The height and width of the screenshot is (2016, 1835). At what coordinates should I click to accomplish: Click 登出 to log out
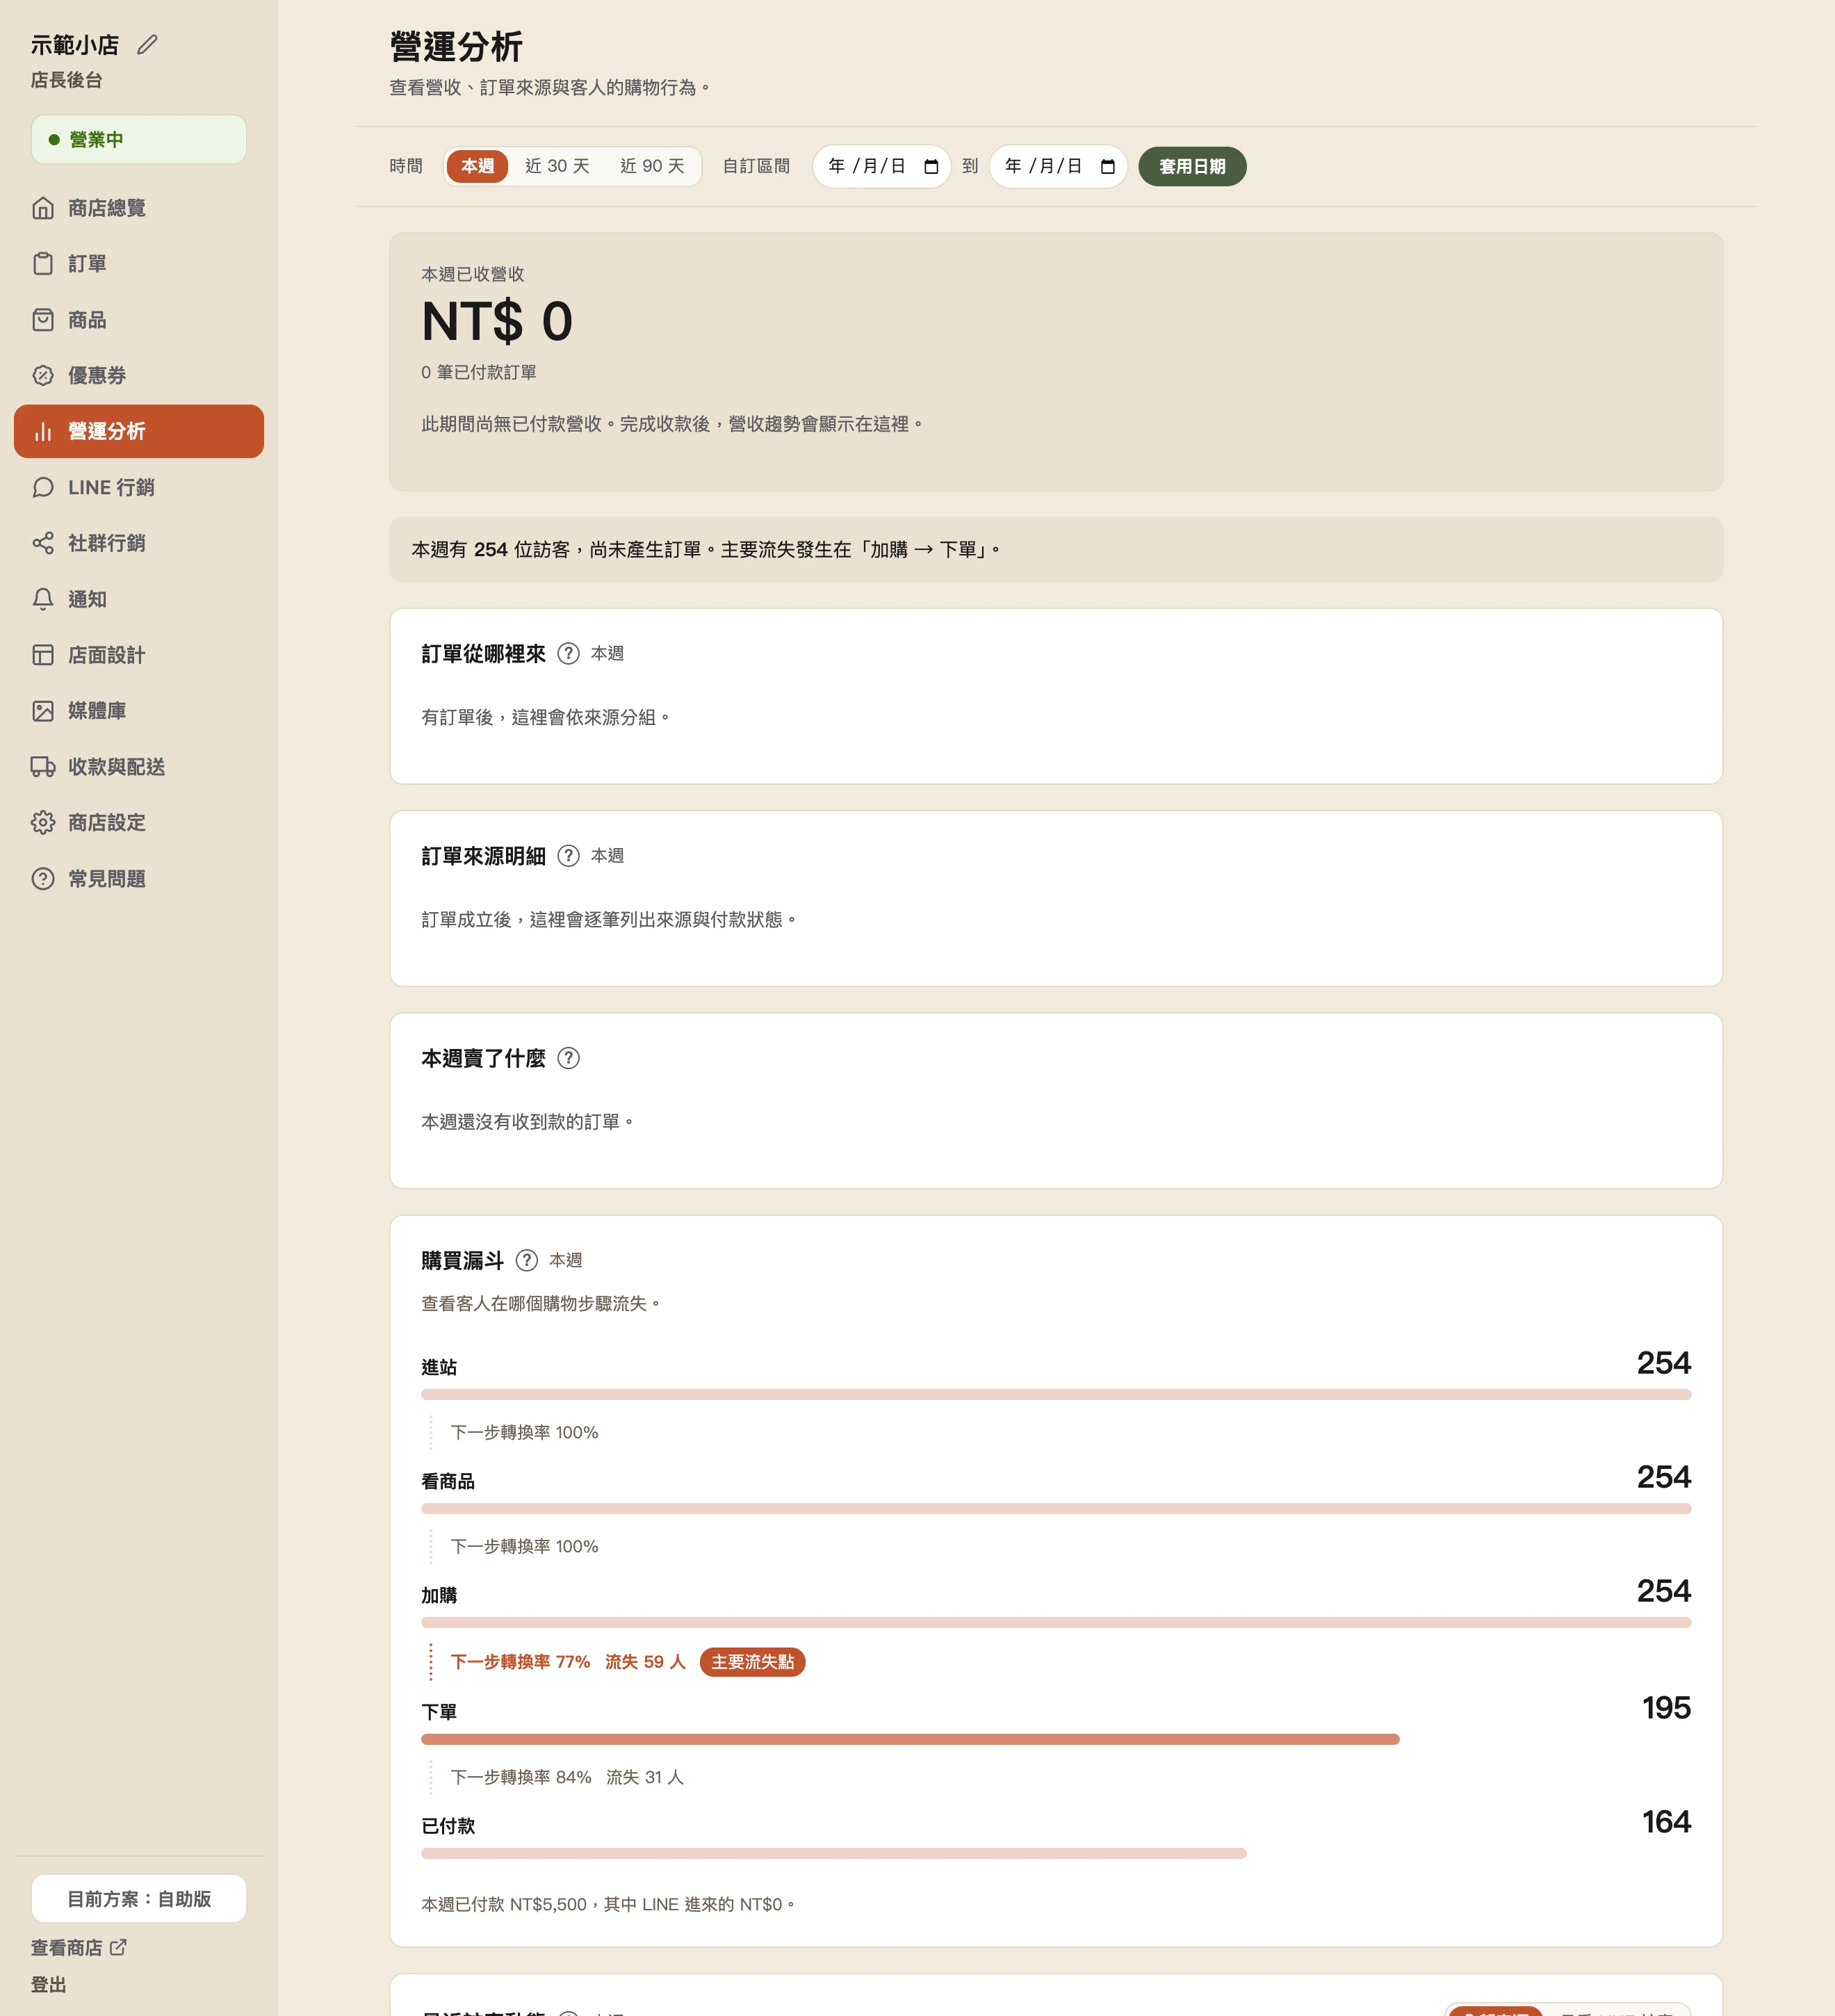48,1985
